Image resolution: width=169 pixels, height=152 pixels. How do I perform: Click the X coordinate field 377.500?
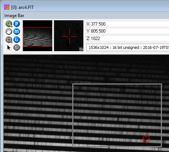click(x=130, y=24)
